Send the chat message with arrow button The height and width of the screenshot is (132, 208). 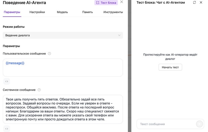pos(199,124)
